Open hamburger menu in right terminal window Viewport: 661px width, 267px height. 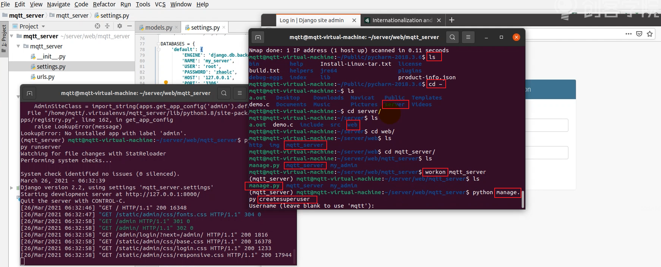pyautogui.click(x=468, y=37)
